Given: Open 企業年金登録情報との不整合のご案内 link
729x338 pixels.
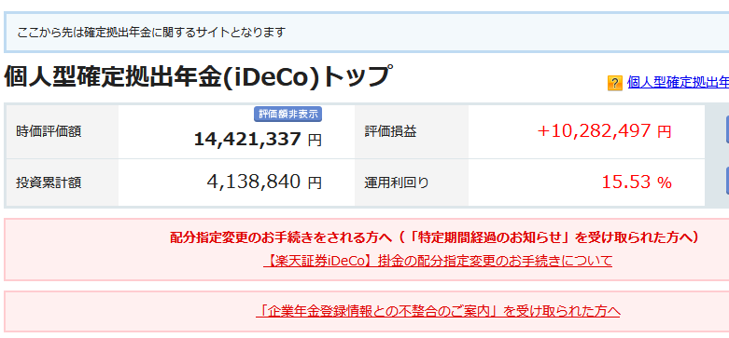Looking at the screenshot, I should [x=438, y=311].
